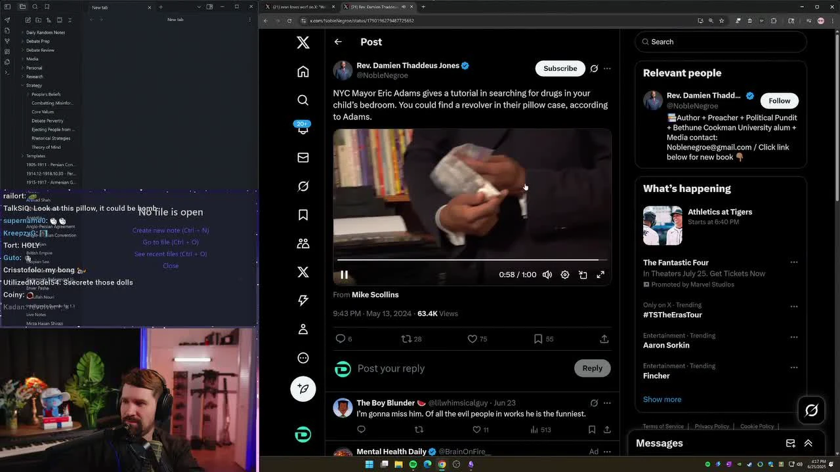This screenshot has width=840, height=472.
Task: Open Verified Orgs lightning icon
Action: tap(303, 300)
